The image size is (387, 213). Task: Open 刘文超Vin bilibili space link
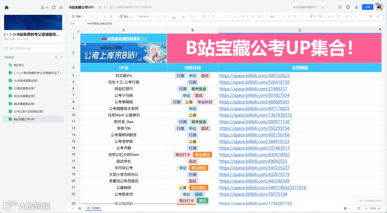(254, 76)
